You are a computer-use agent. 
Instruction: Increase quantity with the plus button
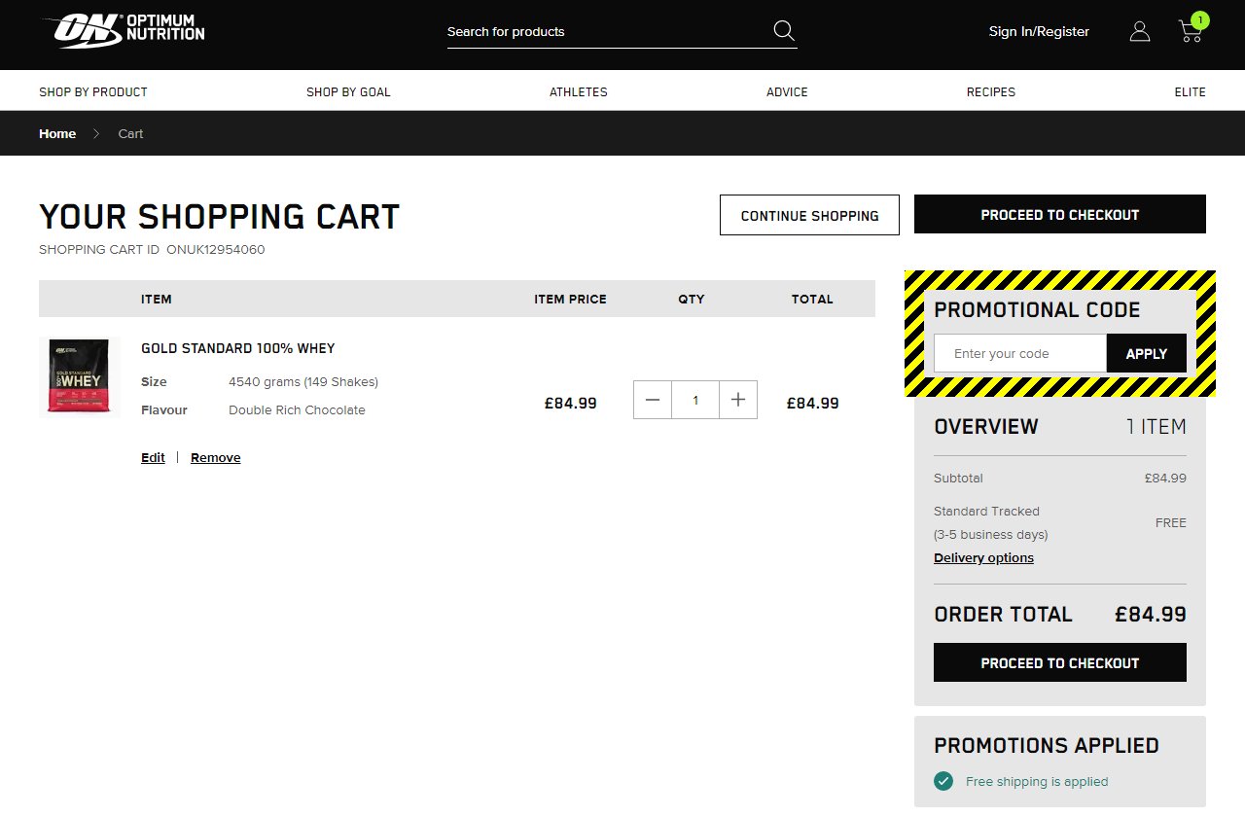click(738, 400)
